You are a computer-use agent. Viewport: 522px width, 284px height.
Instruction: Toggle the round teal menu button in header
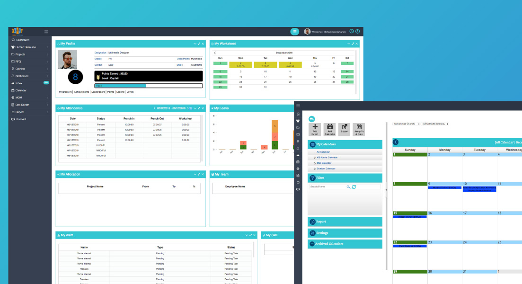coord(294,32)
